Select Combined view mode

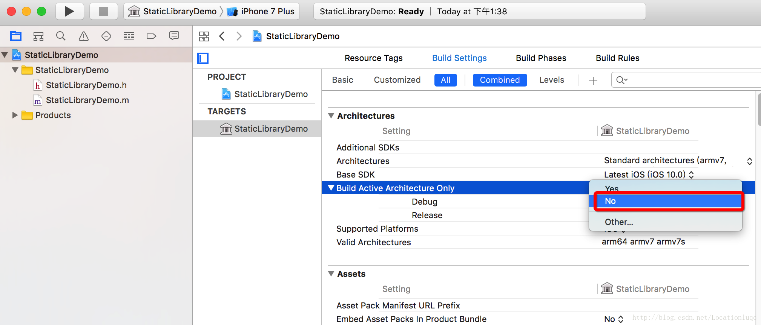coord(500,80)
